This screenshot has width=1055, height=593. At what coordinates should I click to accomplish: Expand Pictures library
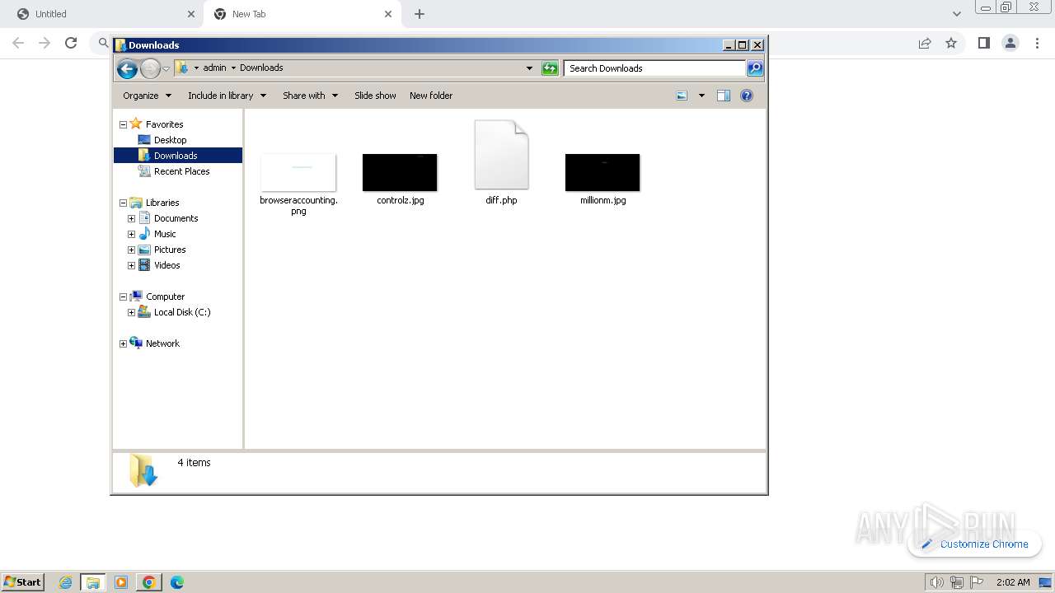coord(131,250)
